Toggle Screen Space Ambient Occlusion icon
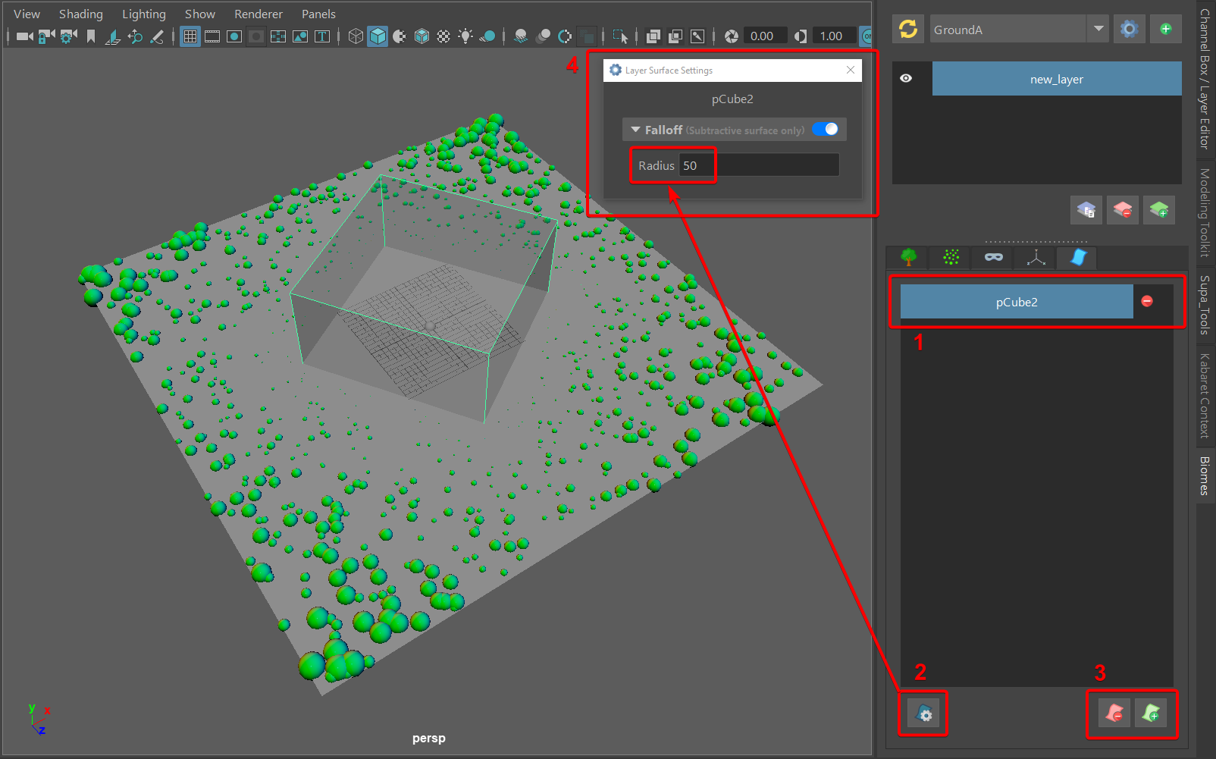Screen dimensions: 1216x759 click(521, 36)
